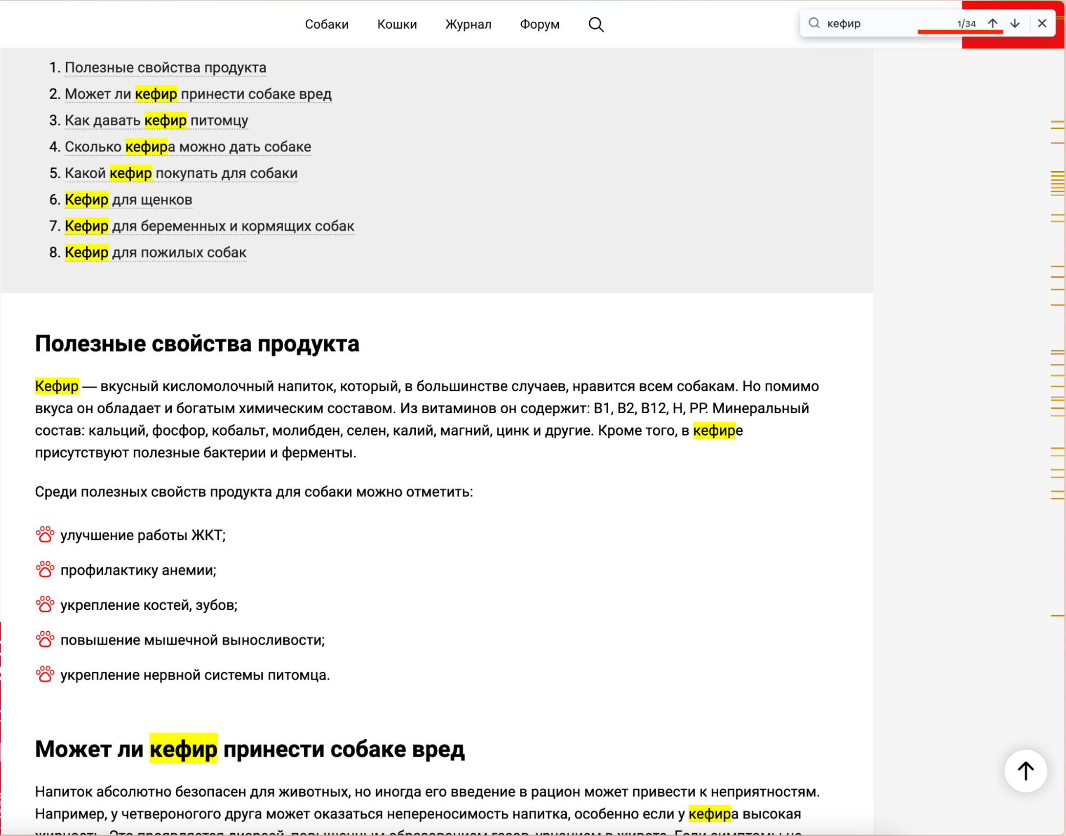Click paw icon beside 'профилактику анемии'
The image size is (1066, 836).
click(x=45, y=569)
